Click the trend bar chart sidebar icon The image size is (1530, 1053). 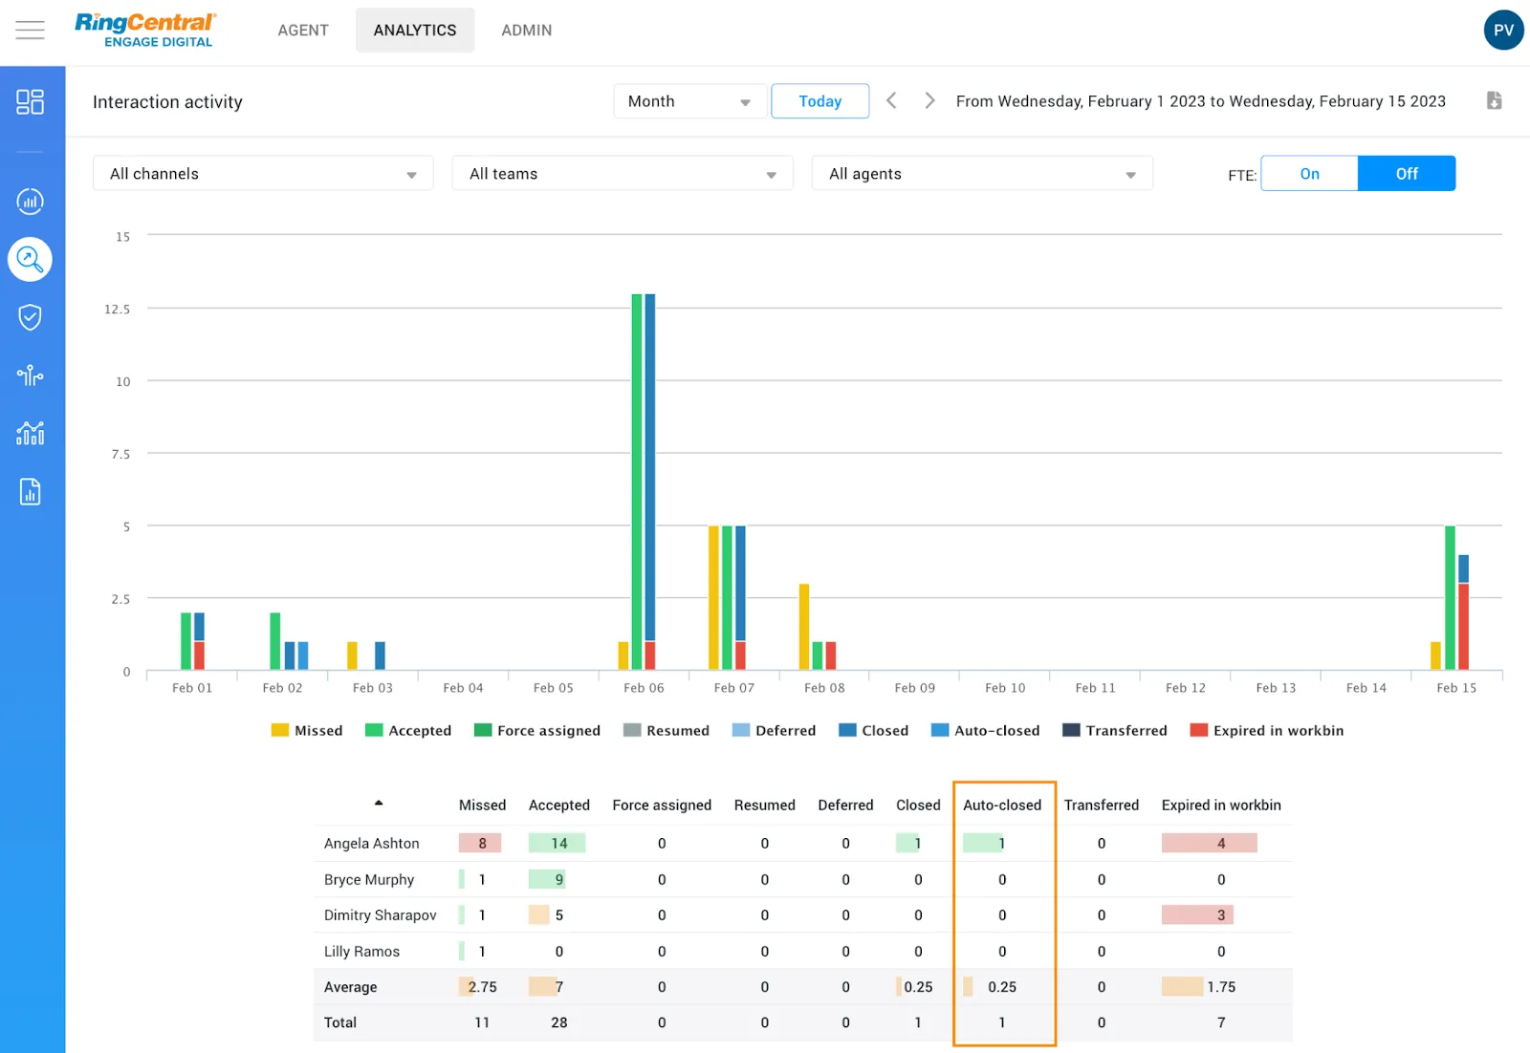coord(30,434)
